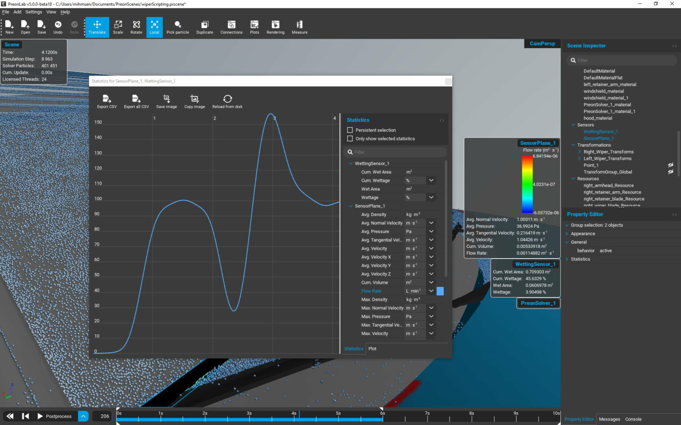Click the Copy image button

coord(194,101)
